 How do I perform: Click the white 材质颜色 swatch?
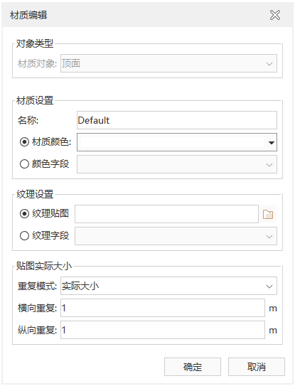pos(172,142)
